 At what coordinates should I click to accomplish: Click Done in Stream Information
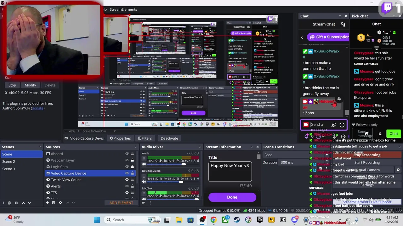pyautogui.click(x=232, y=197)
